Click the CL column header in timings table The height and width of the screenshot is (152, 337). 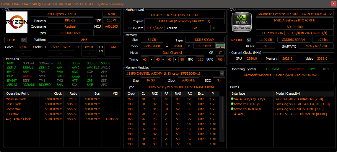143,93
